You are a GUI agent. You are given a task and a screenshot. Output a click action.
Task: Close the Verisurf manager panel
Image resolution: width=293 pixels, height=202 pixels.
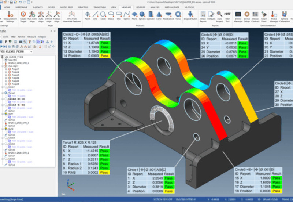[55, 31]
